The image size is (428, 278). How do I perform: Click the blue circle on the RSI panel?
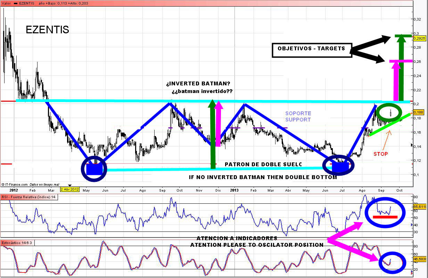pyautogui.click(x=385, y=212)
